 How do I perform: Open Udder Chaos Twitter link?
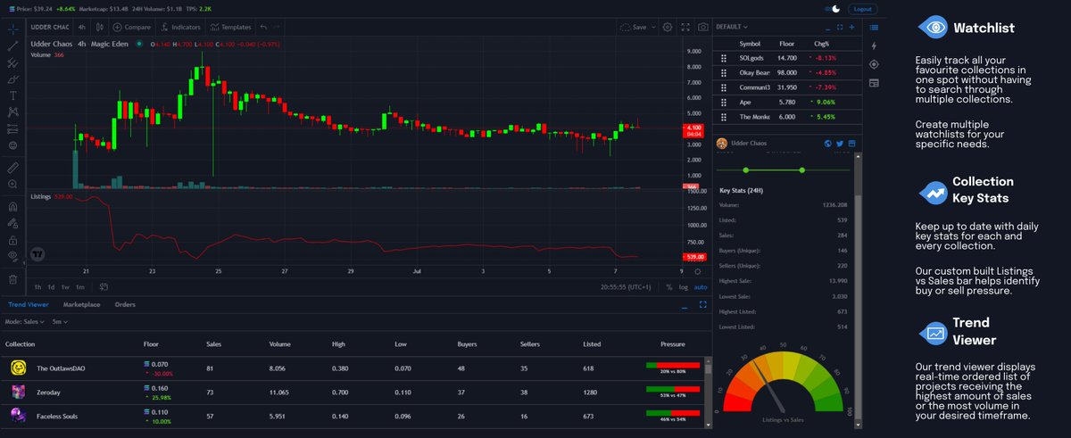840,143
